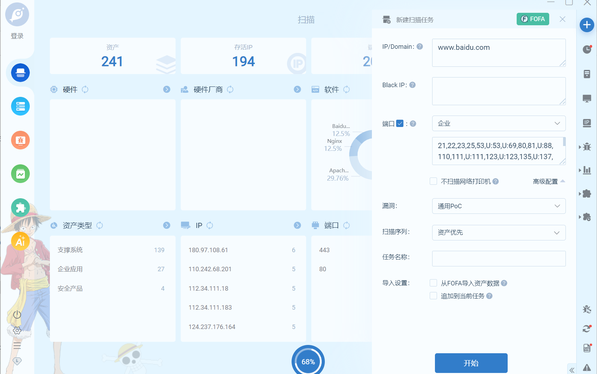Refresh the 硬件 panel

[85, 90]
